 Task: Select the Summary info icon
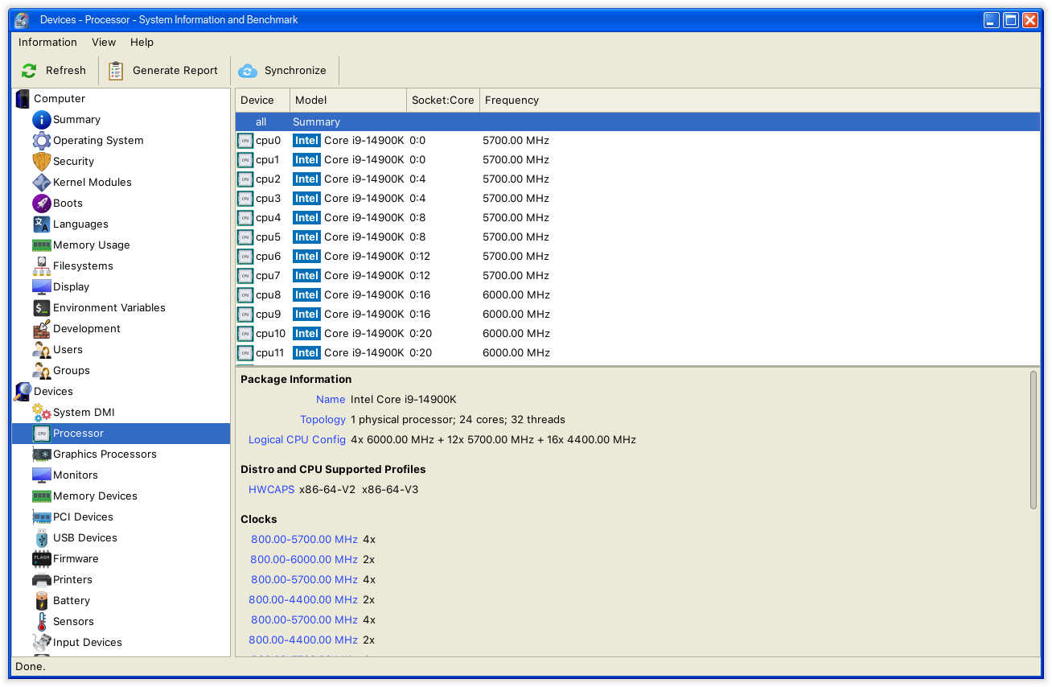click(x=42, y=120)
